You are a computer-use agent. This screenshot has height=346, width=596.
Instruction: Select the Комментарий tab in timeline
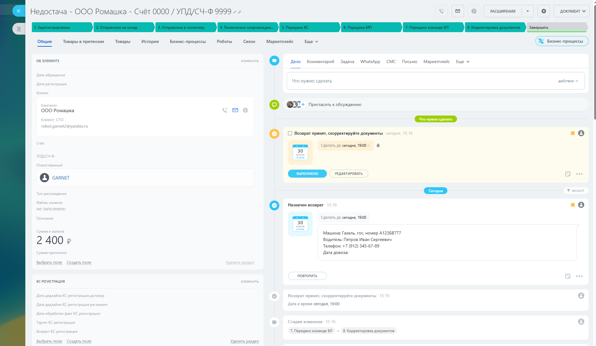click(x=320, y=61)
